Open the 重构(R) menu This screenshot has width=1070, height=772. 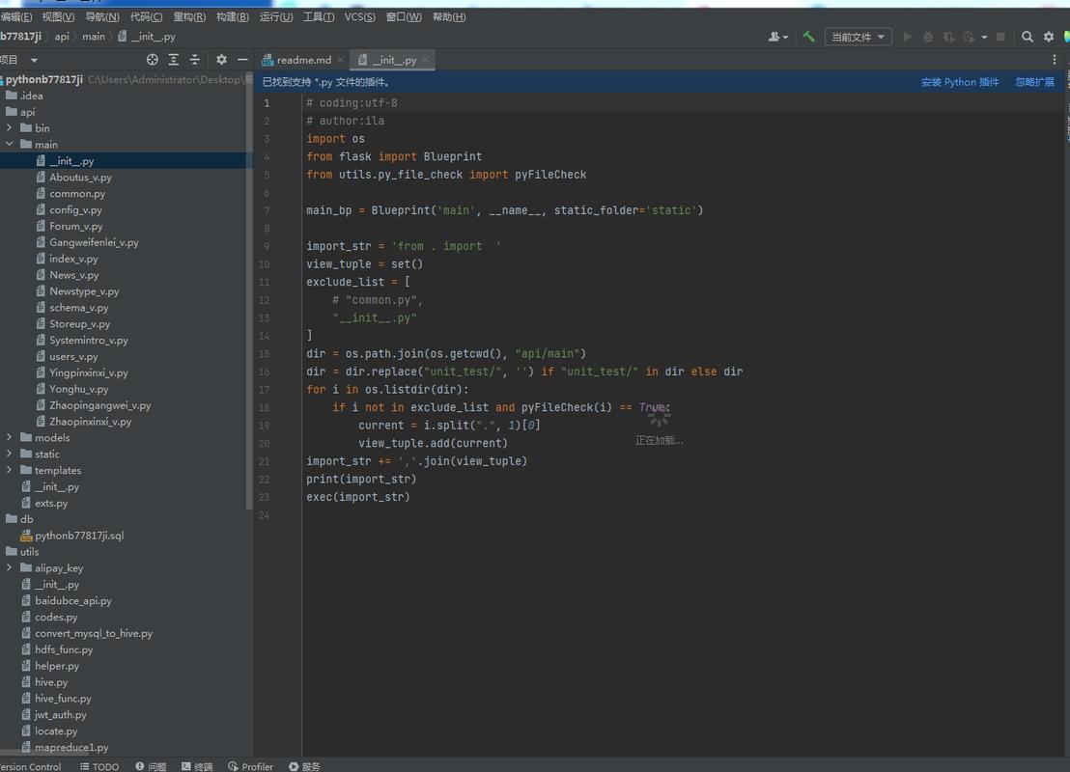click(189, 16)
